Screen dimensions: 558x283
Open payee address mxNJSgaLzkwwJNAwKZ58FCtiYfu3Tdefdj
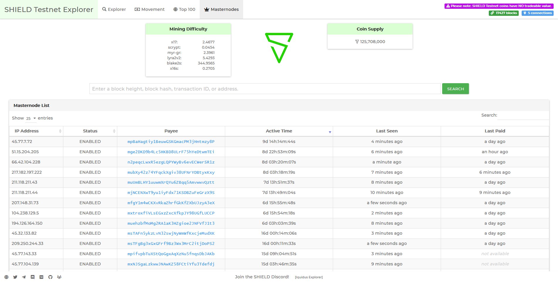click(x=171, y=264)
